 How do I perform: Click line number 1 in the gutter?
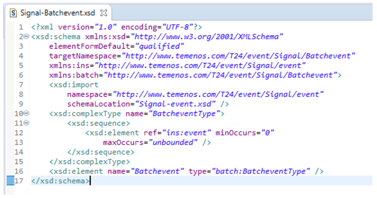[21, 27]
